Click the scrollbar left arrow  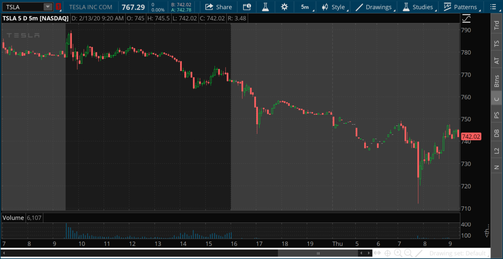[361, 253]
